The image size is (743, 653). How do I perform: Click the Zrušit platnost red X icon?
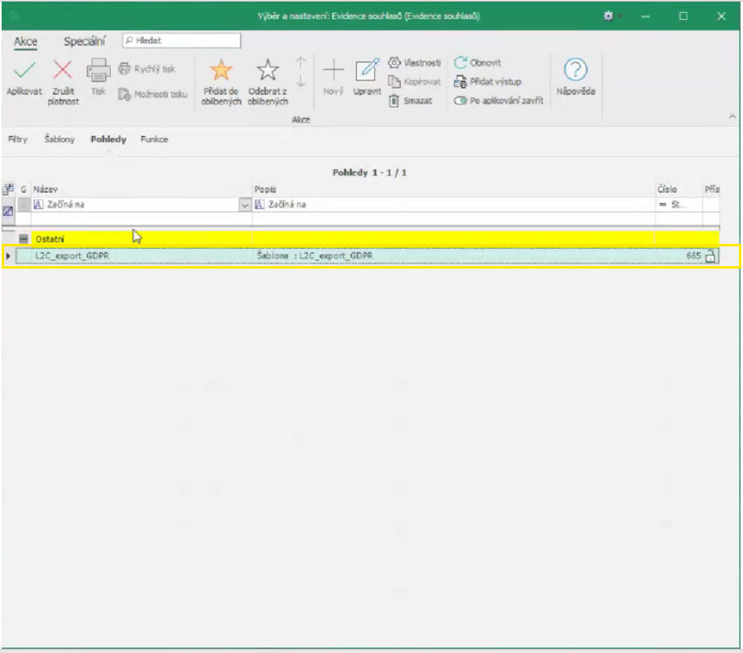63,71
